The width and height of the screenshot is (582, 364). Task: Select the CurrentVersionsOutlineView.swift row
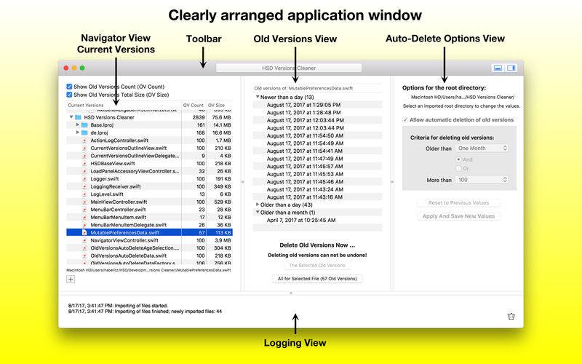point(150,149)
